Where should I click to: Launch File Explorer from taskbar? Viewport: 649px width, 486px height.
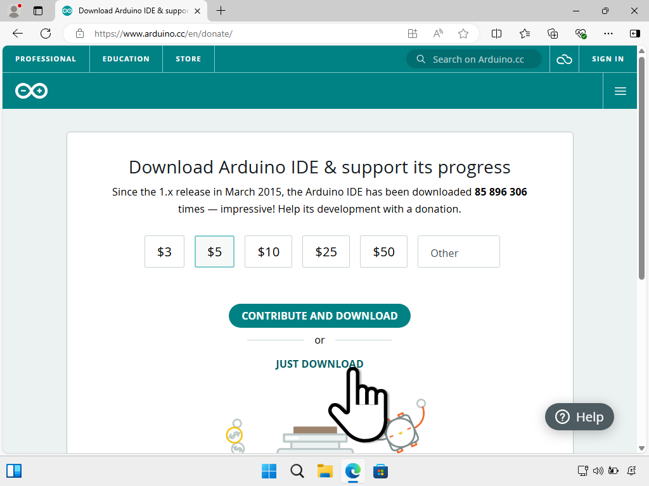point(325,471)
